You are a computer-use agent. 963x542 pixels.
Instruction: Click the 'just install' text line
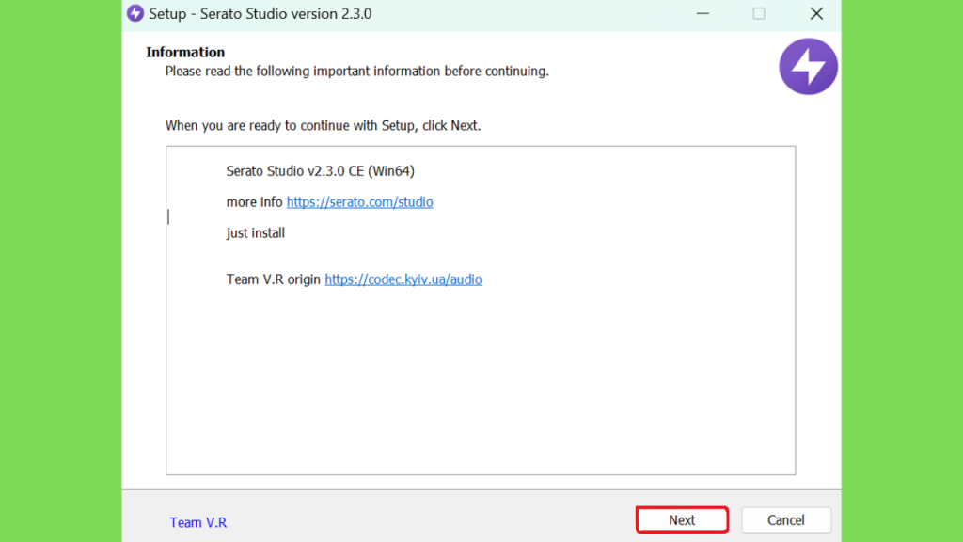click(256, 233)
